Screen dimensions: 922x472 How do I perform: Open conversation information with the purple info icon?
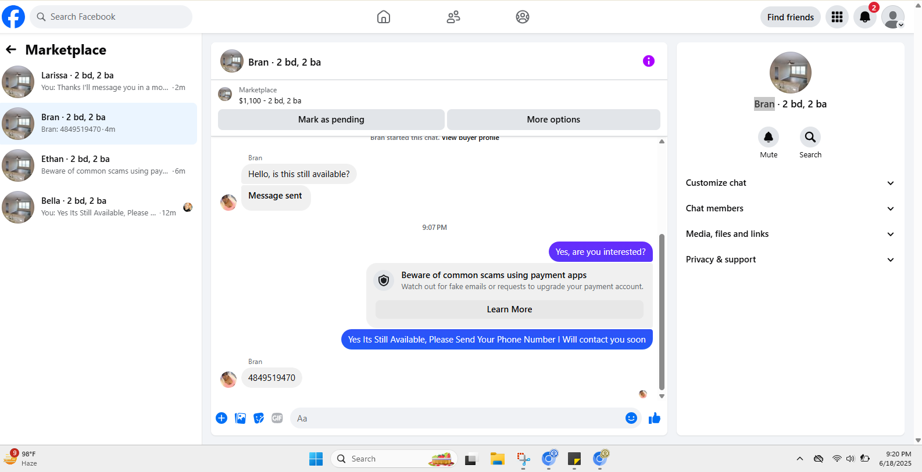click(649, 61)
